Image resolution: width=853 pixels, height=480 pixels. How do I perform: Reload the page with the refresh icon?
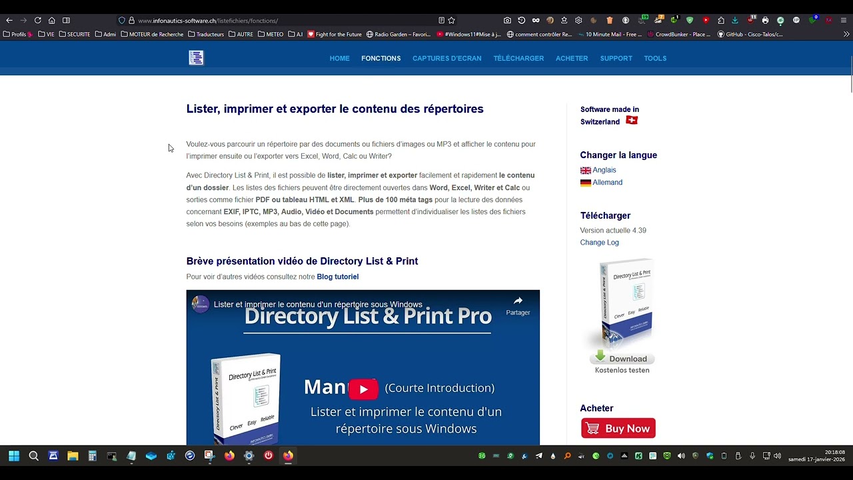click(37, 21)
